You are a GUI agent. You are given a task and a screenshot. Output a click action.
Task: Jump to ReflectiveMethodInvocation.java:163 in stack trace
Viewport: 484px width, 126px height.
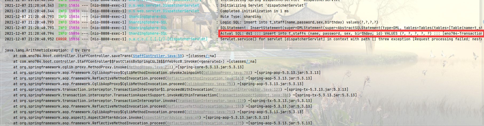click(x=204, y=78)
